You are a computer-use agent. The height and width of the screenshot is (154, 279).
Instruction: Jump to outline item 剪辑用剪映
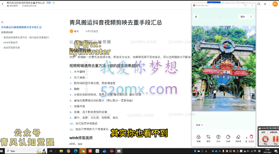7,32
